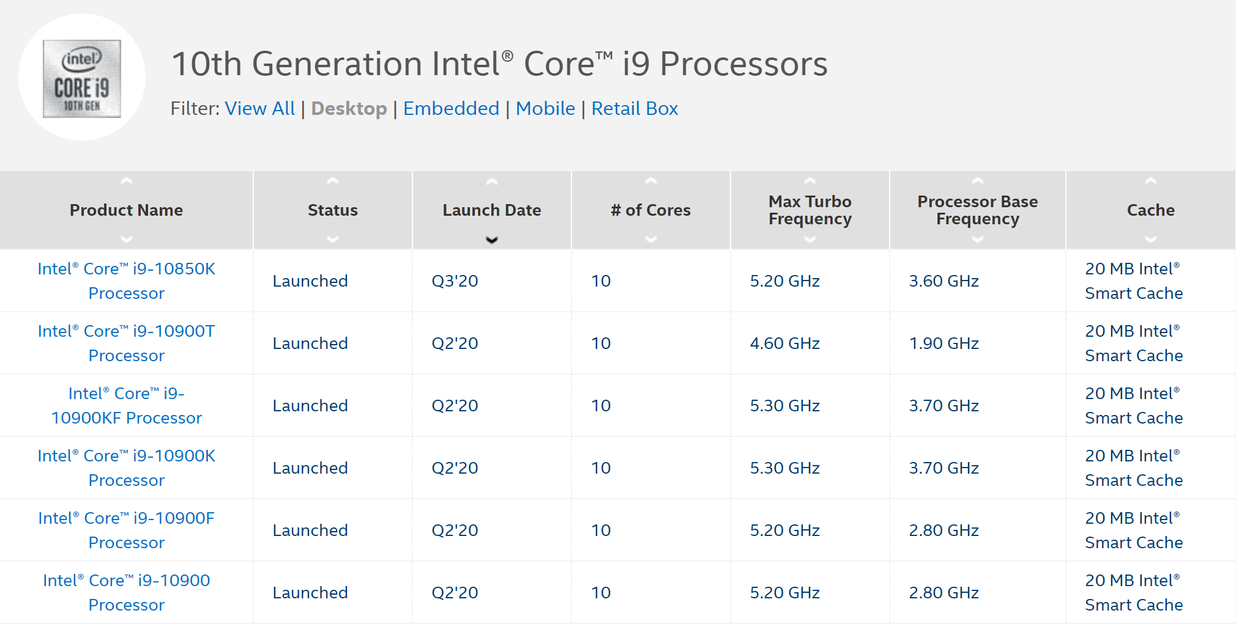Screen dimensions: 1236x624
Task: Click 2.80 GHz base in i9-10900F row
Action: click(x=944, y=530)
